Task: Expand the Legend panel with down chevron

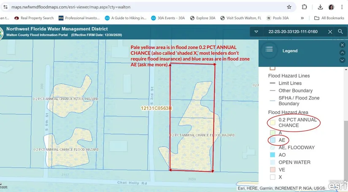Action: click(x=342, y=60)
